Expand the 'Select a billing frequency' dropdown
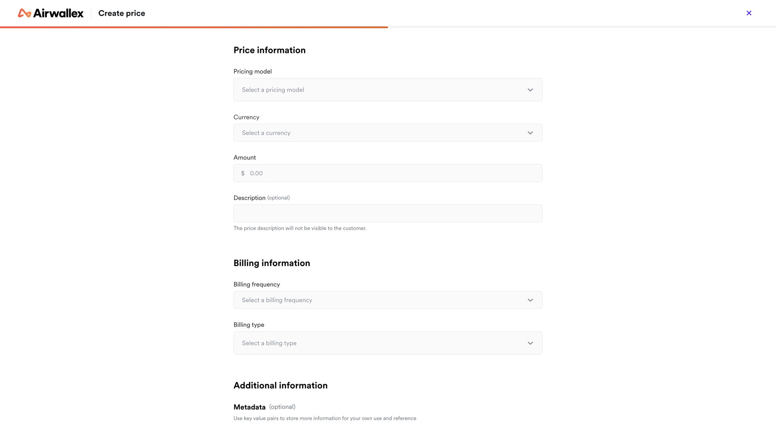This screenshot has height=429, width=776. coord(380,300)
